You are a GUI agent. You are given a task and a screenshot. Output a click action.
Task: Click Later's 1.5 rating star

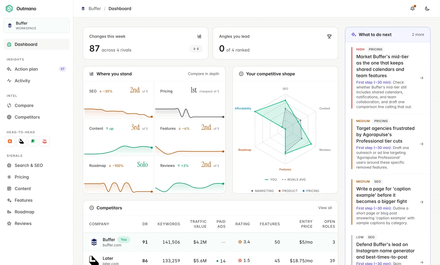tap(240, 260)
